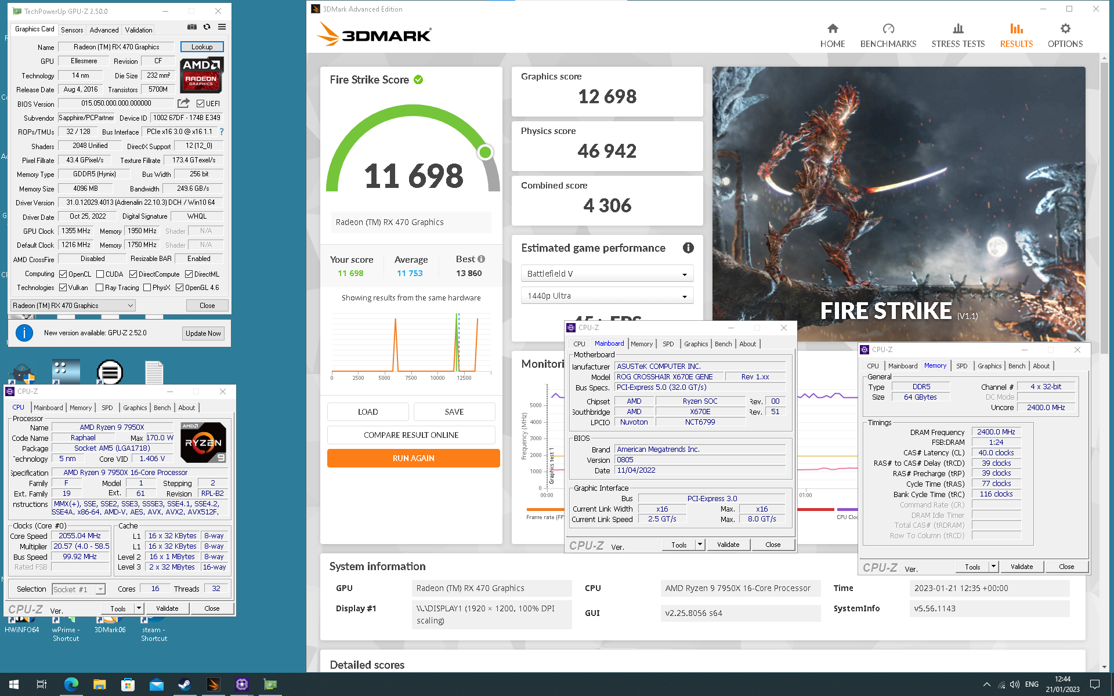
Task: Click estimated game performance info icon
Action: (x=688, y=248)
